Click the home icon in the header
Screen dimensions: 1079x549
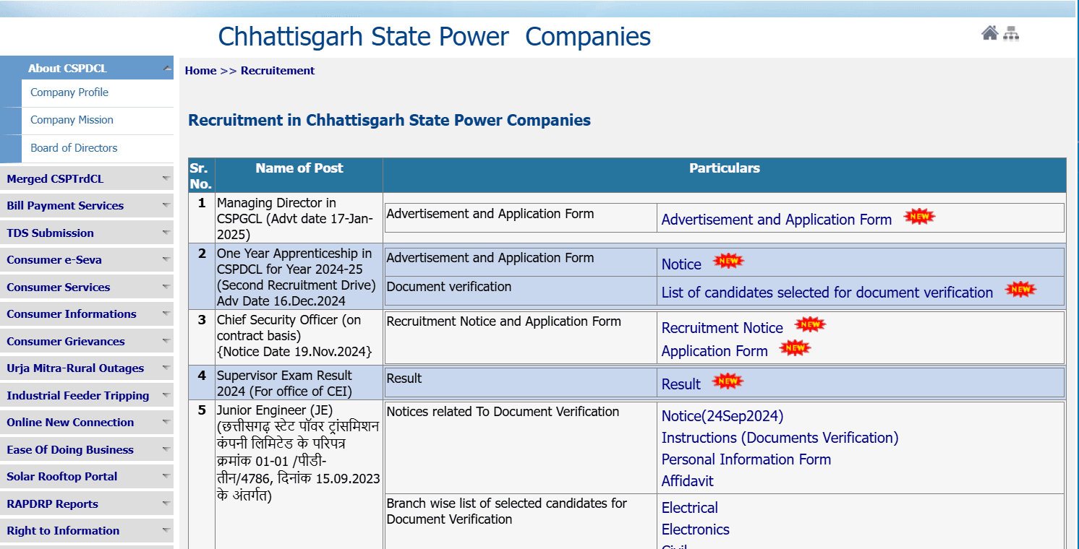tap(990, 33)
